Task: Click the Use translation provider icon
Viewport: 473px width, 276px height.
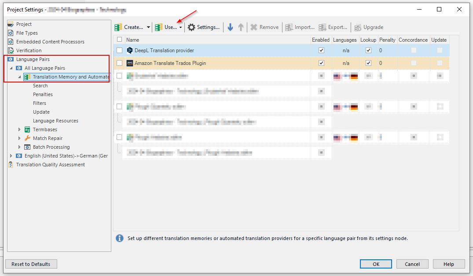Action: coord(159,27)
